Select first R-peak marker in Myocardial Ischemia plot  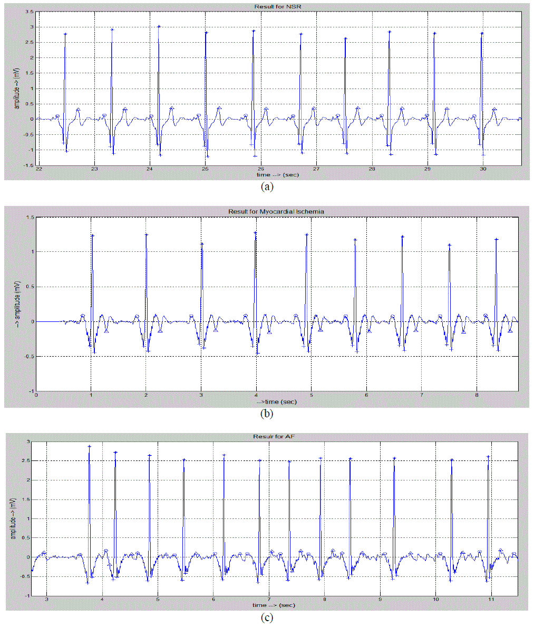(x=92, y=235)
